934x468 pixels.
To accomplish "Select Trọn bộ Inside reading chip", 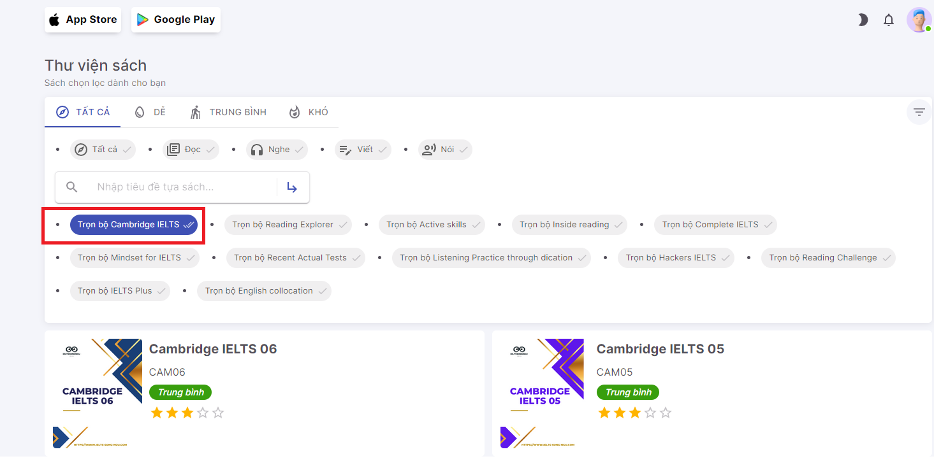I will coord(569,225).
